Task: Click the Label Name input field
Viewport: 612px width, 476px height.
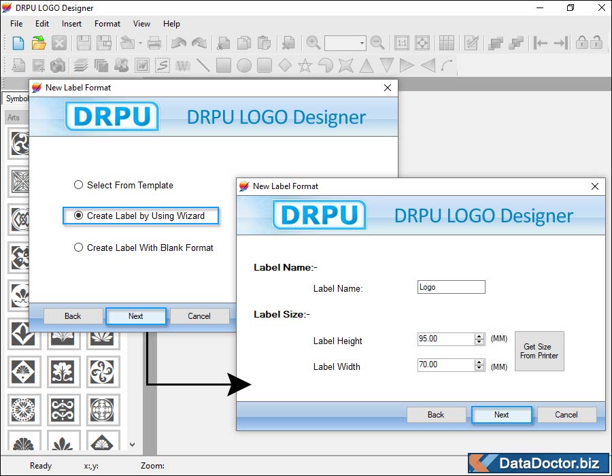Action: point(452,287)
